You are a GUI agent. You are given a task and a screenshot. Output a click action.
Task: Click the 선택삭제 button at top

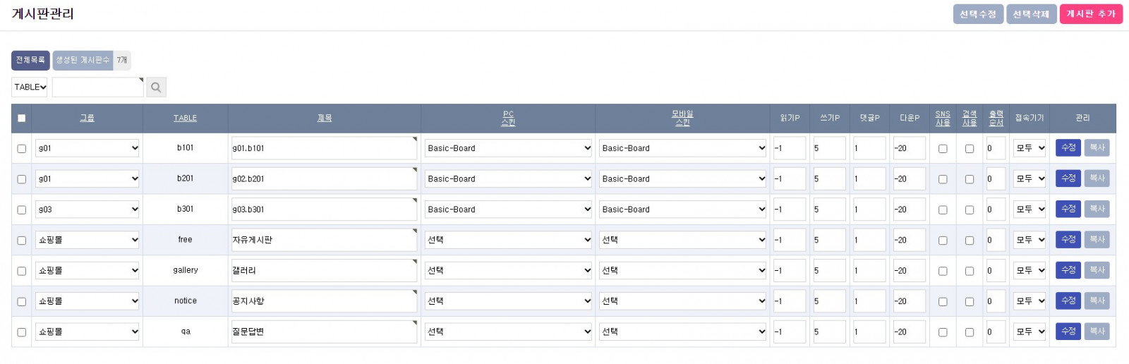tap(1031, 14)
